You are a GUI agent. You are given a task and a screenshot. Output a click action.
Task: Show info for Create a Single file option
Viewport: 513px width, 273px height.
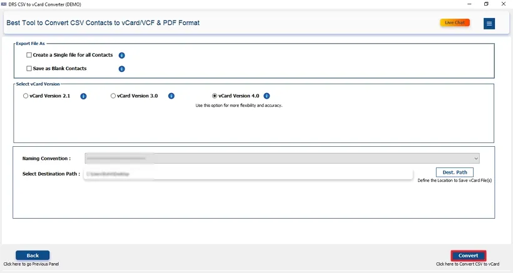point(122,56)
